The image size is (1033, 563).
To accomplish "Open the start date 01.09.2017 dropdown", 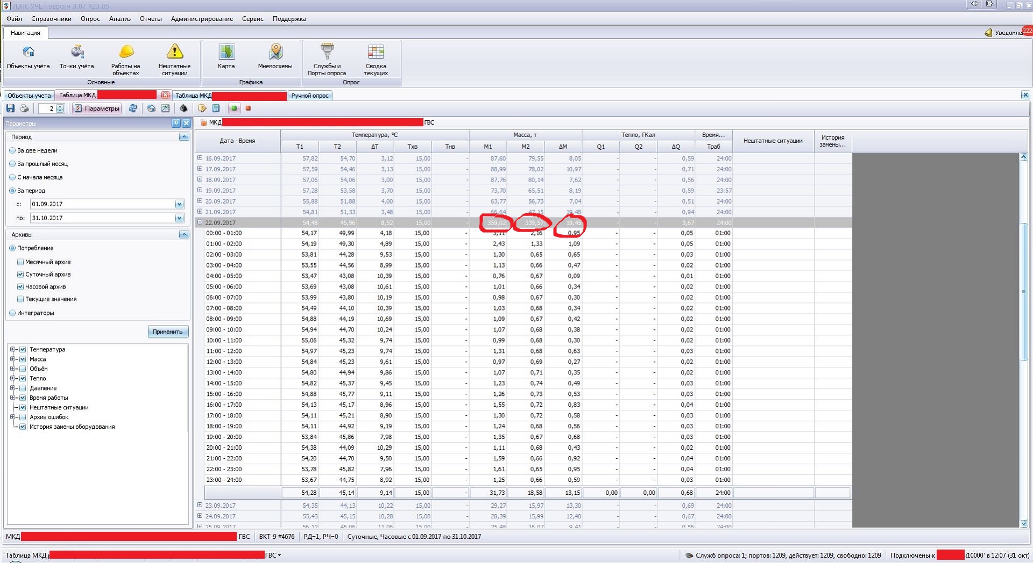I will coord(179,204).
